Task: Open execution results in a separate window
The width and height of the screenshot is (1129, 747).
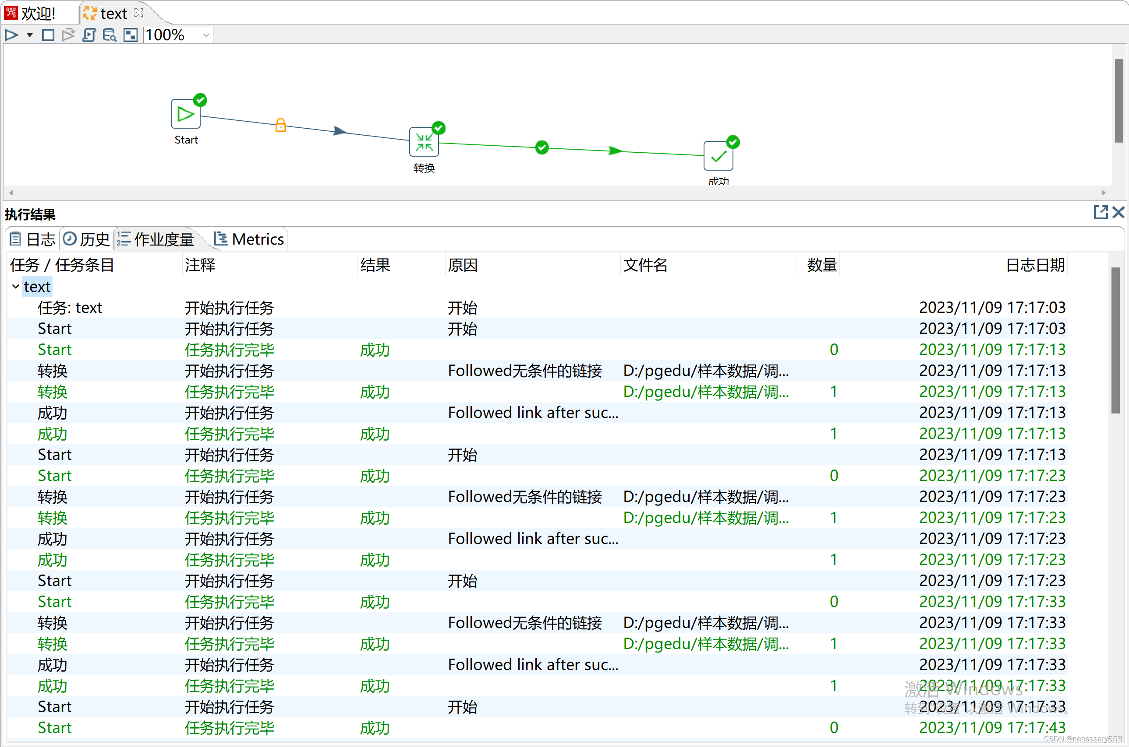Action: pyautogui.click(x=1101, y=213)
